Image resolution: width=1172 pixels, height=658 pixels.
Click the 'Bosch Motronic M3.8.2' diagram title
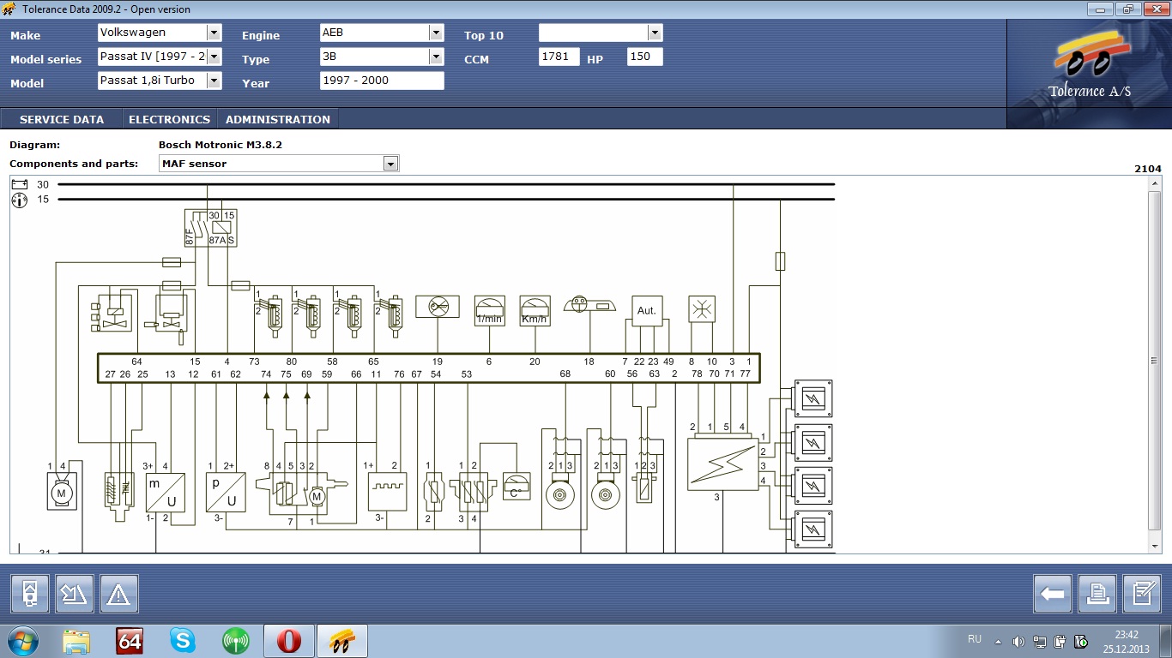[x=221, y=145]
